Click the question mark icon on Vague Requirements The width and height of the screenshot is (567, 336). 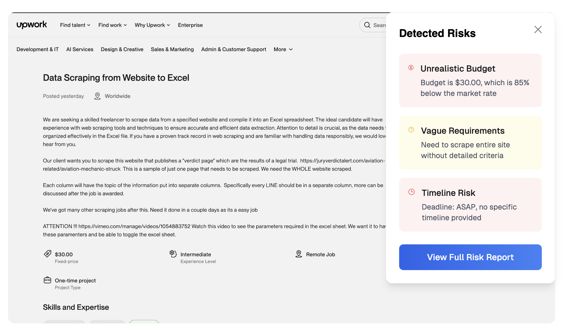pyautogui.click(x=411, y=130)
